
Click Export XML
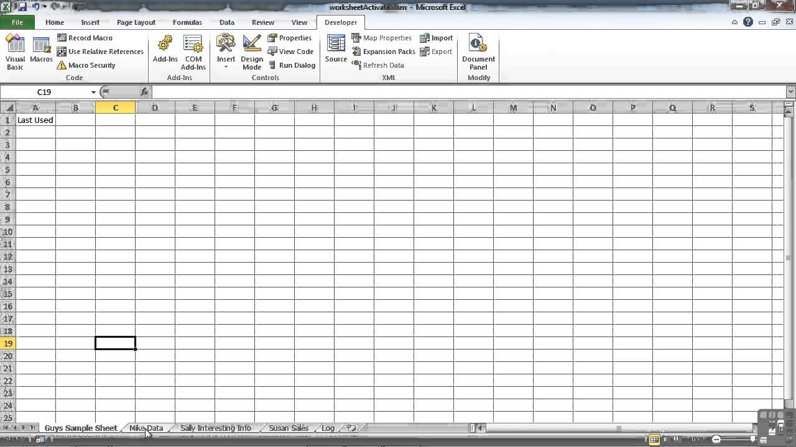click(x=436, y=52)
